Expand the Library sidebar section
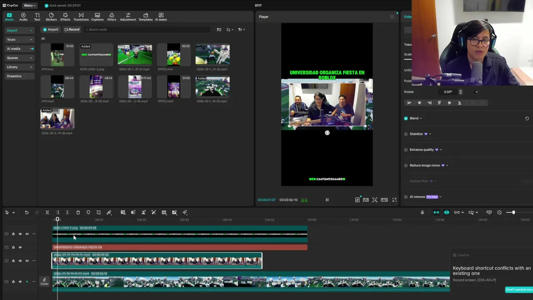This screenshot has width=533, height=300. point(20,67)
